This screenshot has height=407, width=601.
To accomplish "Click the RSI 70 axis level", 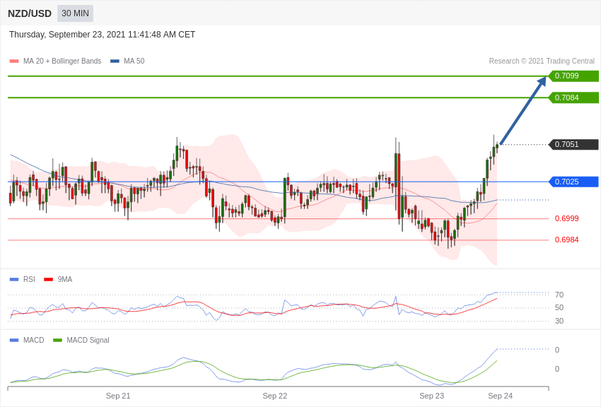I will [x=559, y=295].
